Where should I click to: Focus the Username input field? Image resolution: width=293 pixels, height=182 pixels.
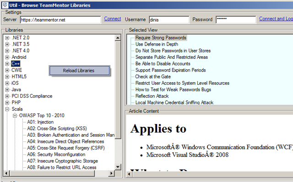(x=169, y=20)
